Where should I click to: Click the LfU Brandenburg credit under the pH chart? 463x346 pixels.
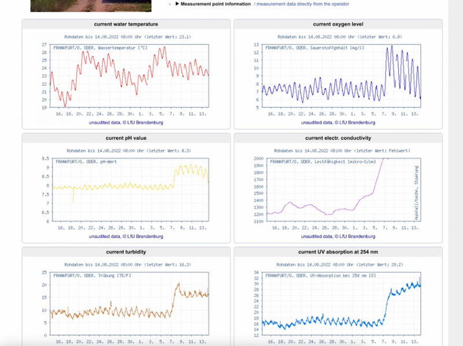coord(126,237)
